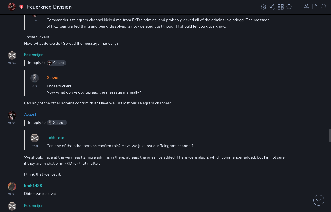Open the apps grid icon

[281, 7]
